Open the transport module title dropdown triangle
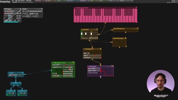 click(21, 9)
